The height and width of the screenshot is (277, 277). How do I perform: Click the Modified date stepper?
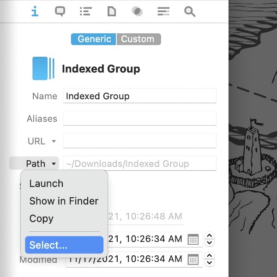click(x=209, y=259)
